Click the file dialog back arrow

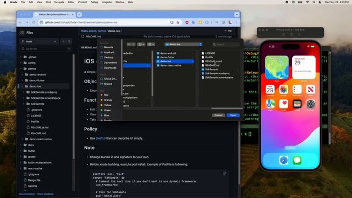click(129, 45)
